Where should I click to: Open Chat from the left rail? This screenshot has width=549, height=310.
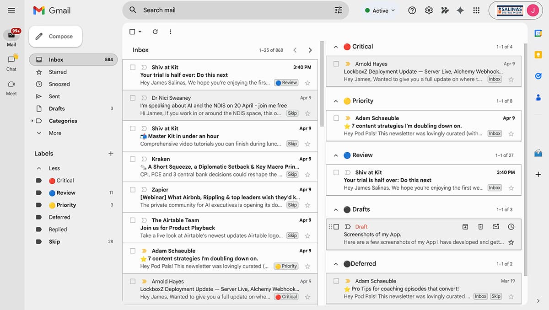pyautogui.click(x=11, y=63)
